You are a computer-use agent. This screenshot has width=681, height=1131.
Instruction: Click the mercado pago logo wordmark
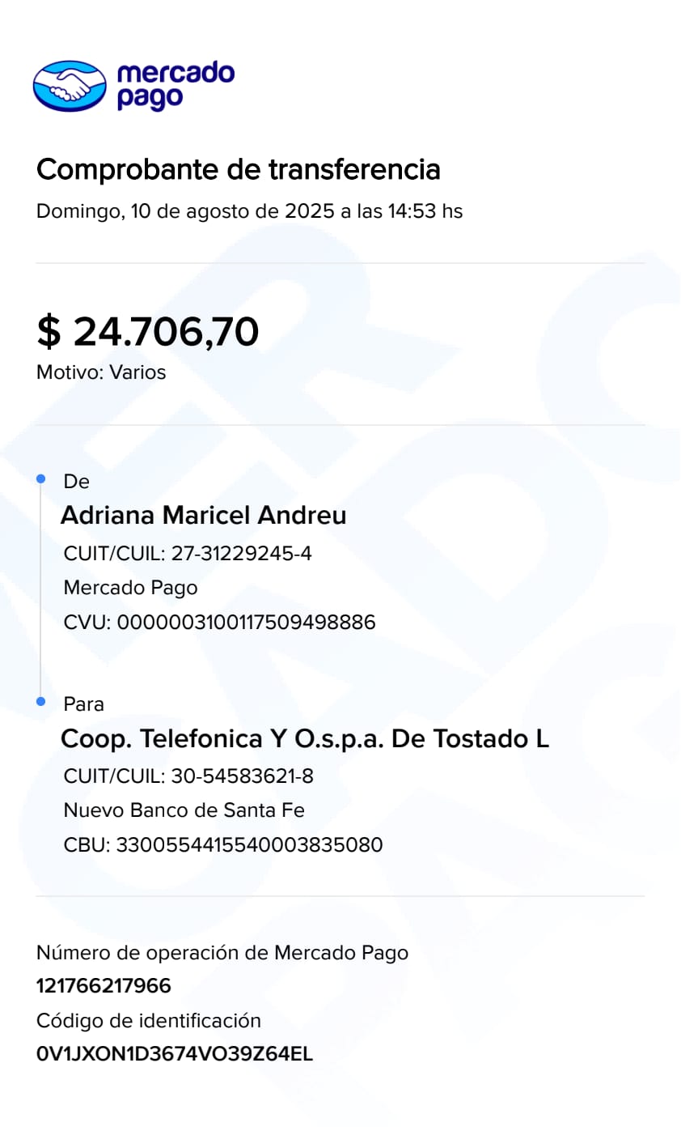(x=175, y=85)
